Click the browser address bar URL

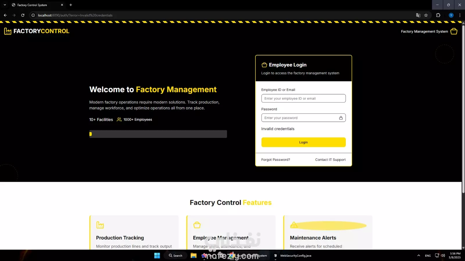(x=75, y=15)
